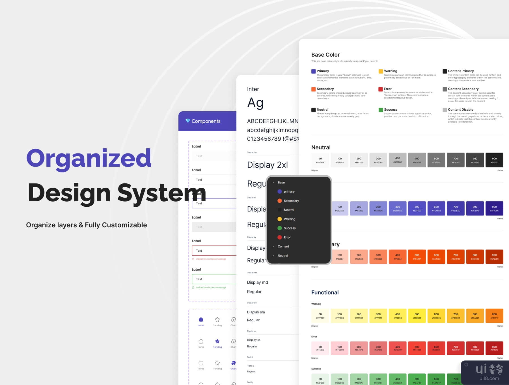Click the red-bordered Text input field
Viewport: 509px width, 385px height.
214,251
